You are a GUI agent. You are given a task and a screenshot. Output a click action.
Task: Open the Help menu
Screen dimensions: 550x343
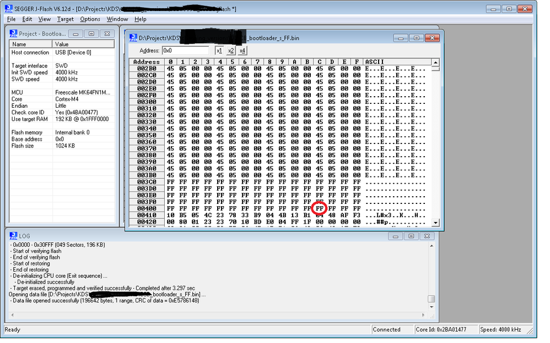pyautogui.click(x=141, y=19)
